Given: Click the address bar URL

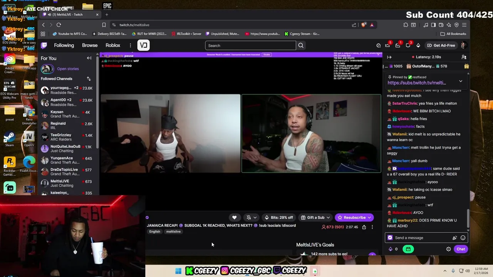Looking at the screenshot, I should pos(134,25).
